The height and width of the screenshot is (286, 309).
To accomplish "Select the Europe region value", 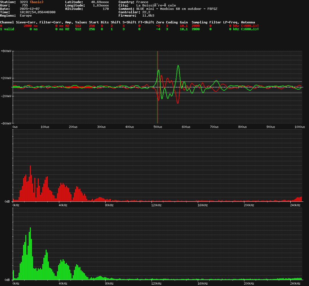I will point(26,15).
